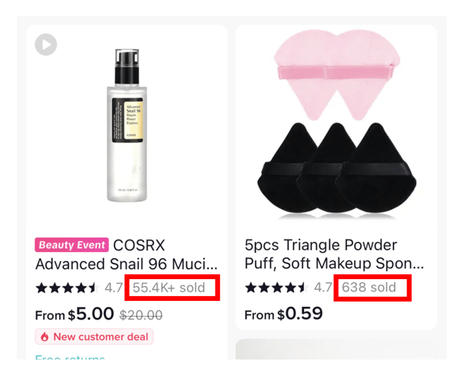This screenshot has width=463, height=374.
Task: Click the 4.7 rating on powder puff
Action: click(x=323, y=287)
